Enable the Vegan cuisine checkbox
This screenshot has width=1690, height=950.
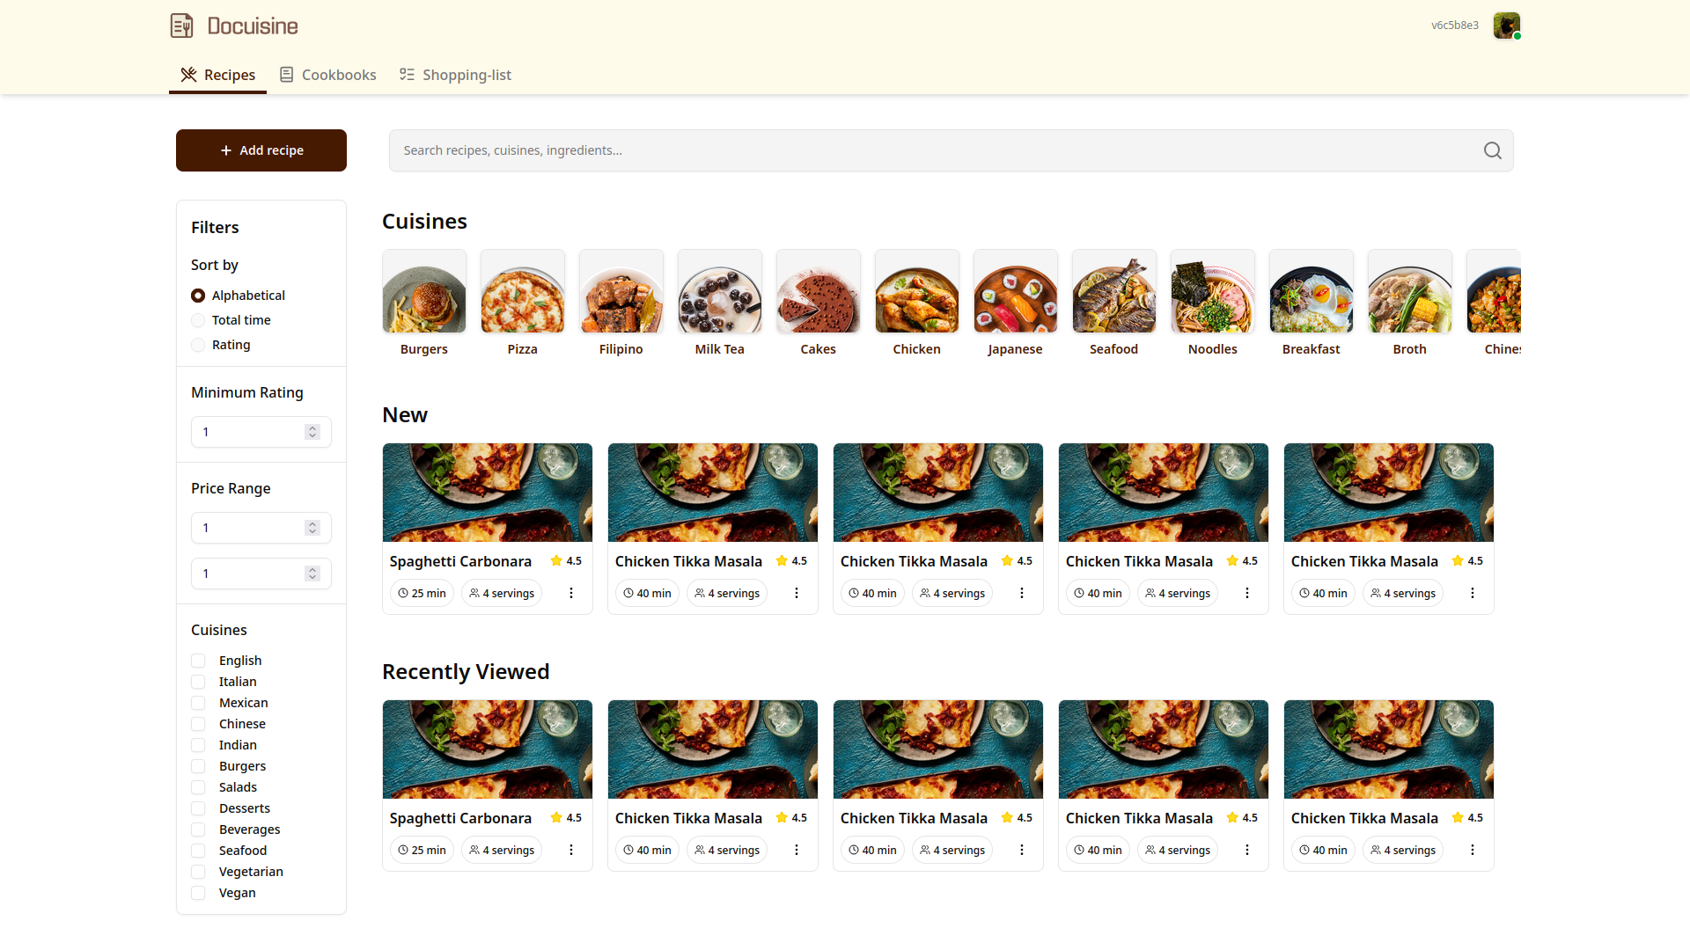[198, 893]
